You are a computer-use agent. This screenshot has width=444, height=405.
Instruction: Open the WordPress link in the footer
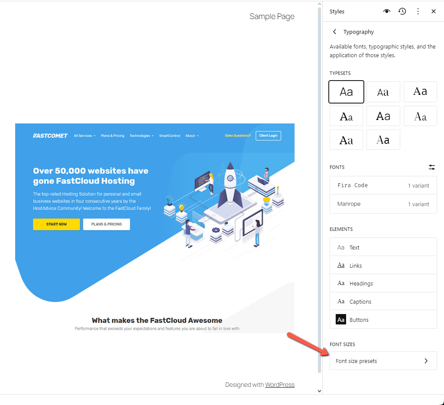[x=279, y=385]
